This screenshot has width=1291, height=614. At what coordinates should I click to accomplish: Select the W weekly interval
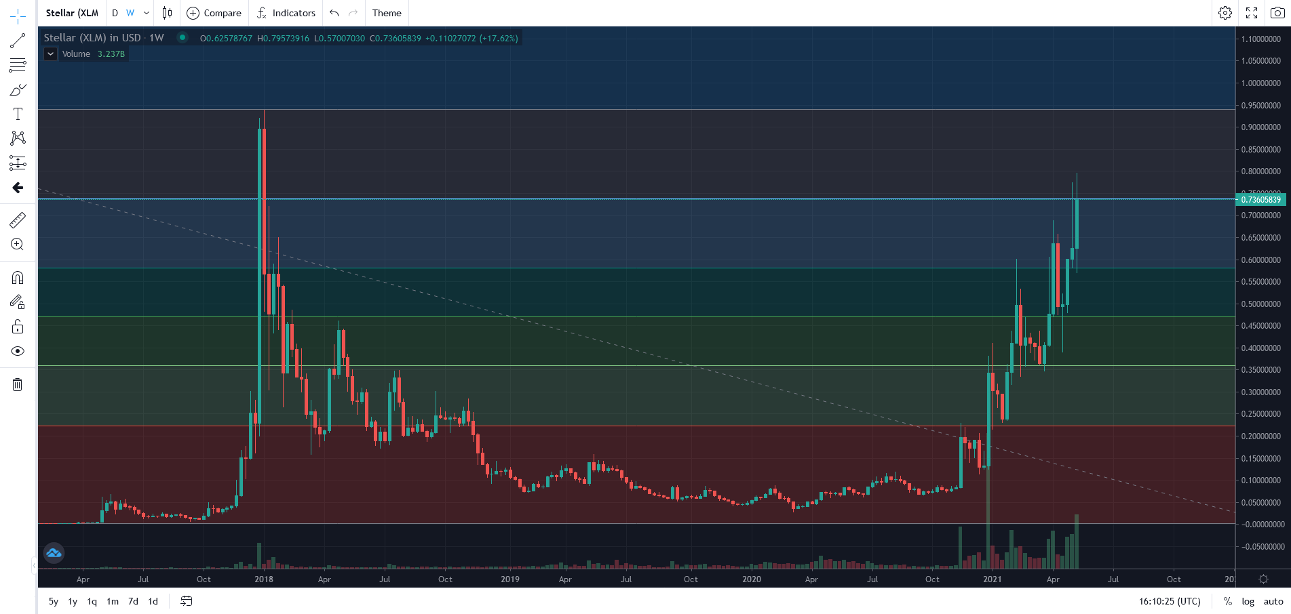(130, 13)
